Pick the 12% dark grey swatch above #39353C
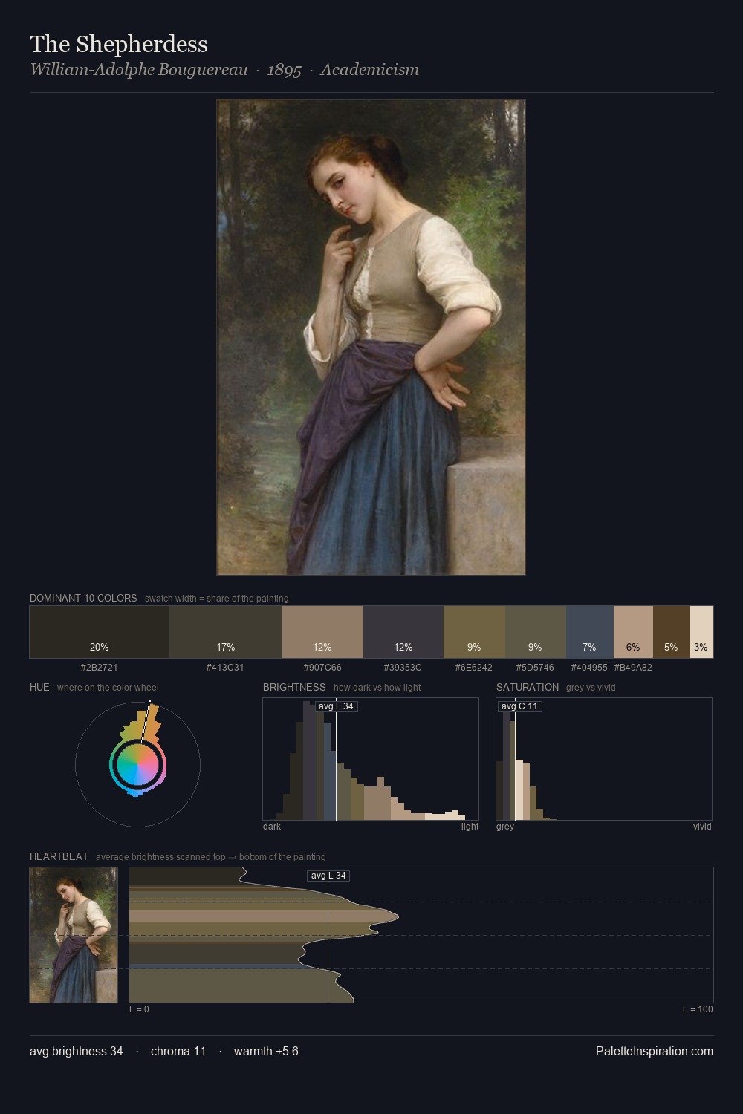The height and width of the screenshot is (1114, 743). click(403, 632)
